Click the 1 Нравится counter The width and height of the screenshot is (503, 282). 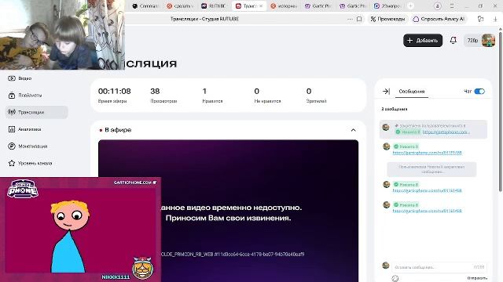click(x=204, y=92)
